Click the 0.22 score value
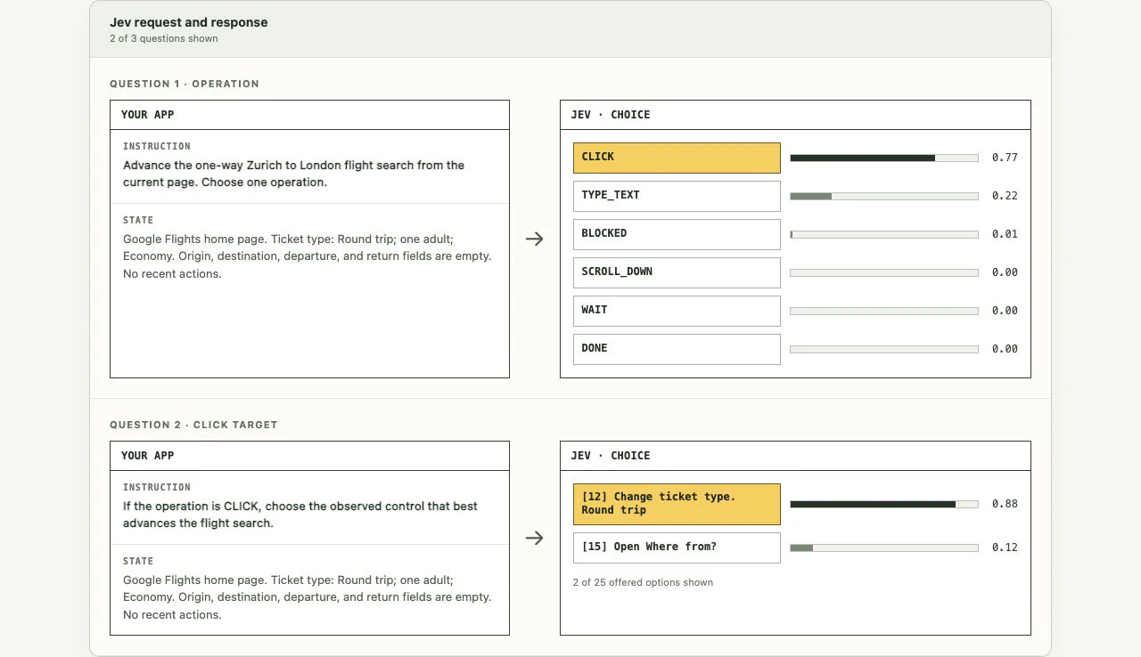This screenshot has width=1141, height=657. pos(1005,196)
